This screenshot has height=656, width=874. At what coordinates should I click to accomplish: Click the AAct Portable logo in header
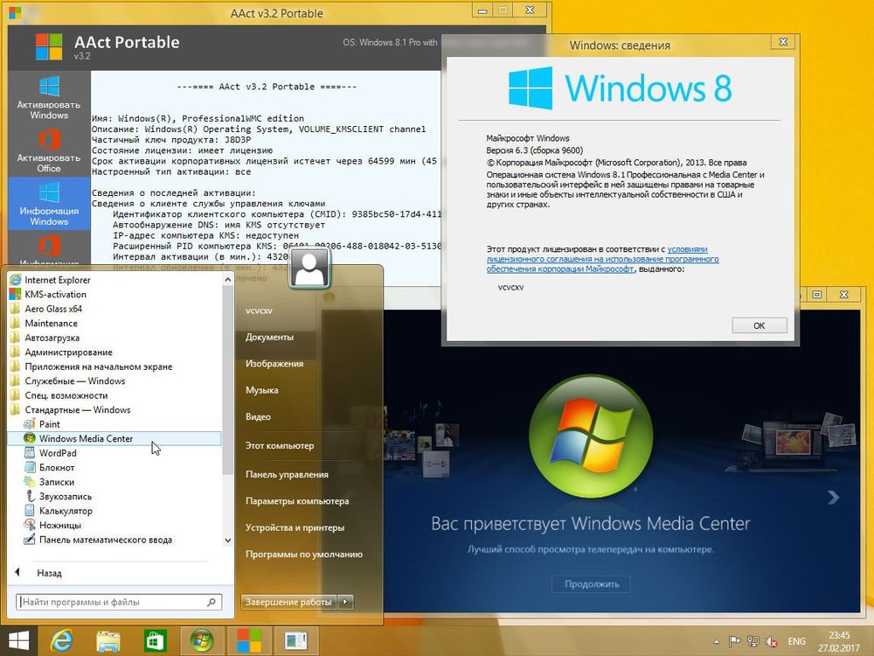click(49, 46)
